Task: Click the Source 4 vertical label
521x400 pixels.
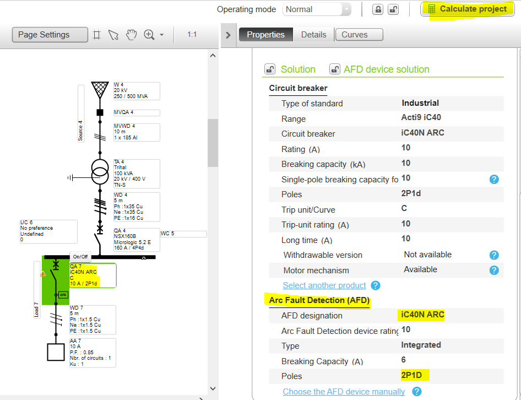Action: (x=81, y=113)
